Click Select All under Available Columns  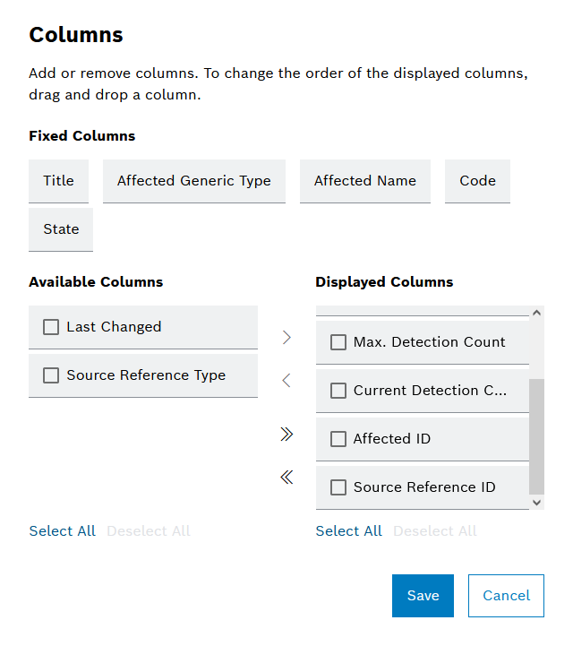[x=62, y=531]
